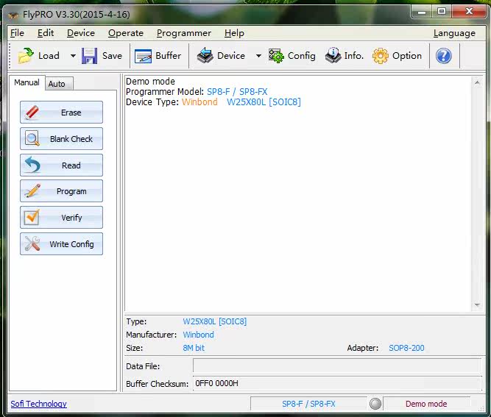The width and height of the screenshot is (491, 417).
Task: Select the Device chip toolbar icon
Action: pyautogui.click(x=205, y=56)
